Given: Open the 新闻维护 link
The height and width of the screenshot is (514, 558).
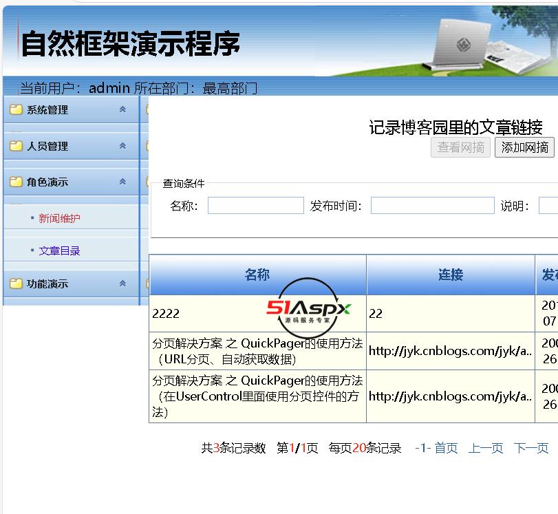Looking at the screenshot, I should pos(59,218).
